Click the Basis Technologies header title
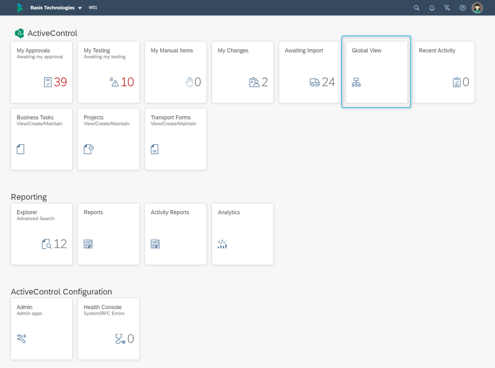Viewport: 495px width, 368px height. [x=52, y=7]
